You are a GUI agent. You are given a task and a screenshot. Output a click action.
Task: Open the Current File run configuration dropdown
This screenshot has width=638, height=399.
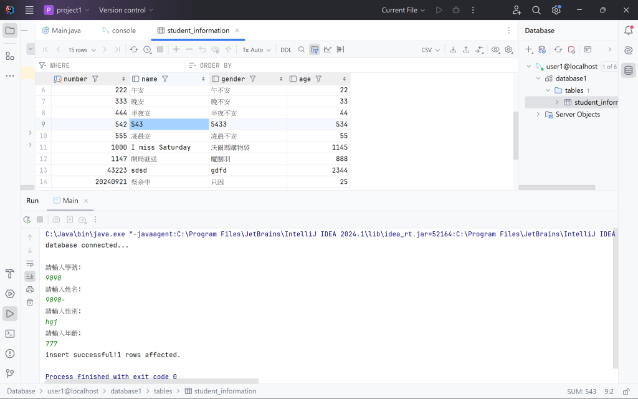[x=403, y=10]
